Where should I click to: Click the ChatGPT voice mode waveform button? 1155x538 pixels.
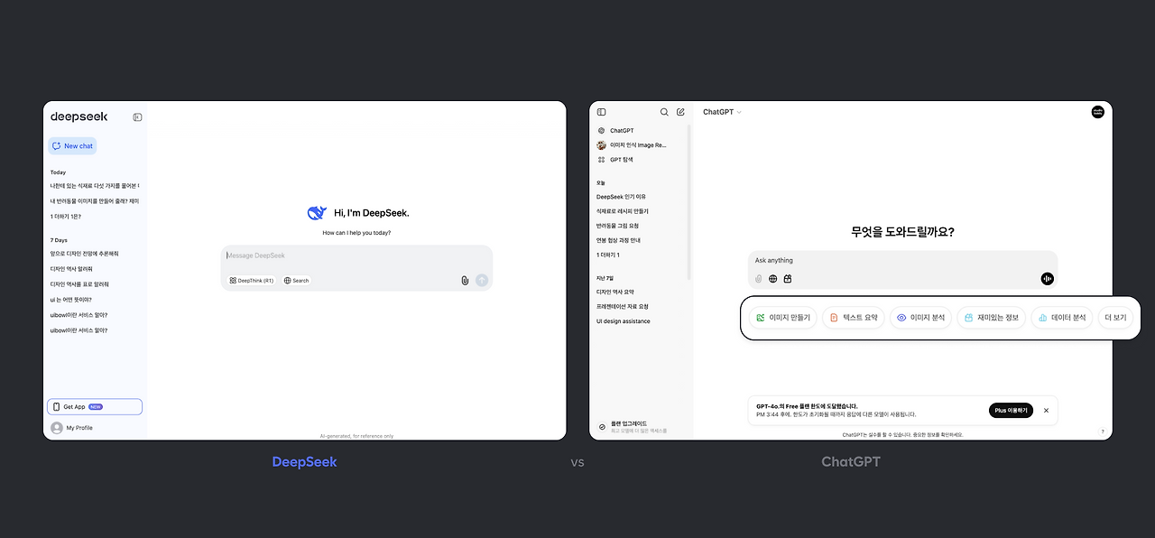tap(1048, 279)
